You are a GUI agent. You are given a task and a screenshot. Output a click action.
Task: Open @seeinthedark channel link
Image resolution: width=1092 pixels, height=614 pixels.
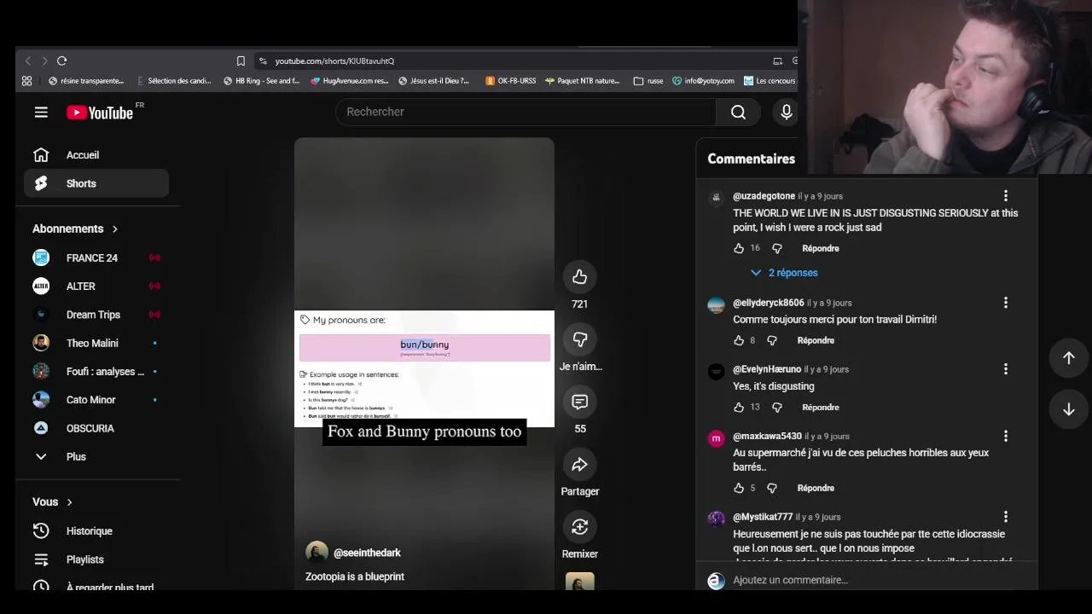[x=367, y=553]
